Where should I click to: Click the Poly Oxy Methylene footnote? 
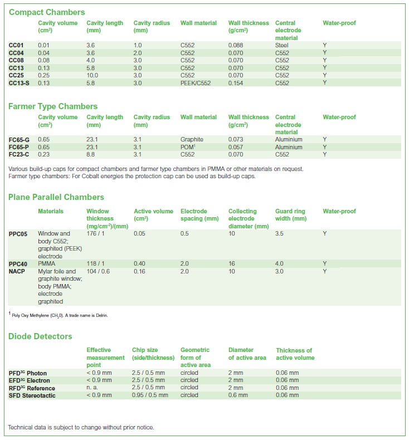click(58, 315)
